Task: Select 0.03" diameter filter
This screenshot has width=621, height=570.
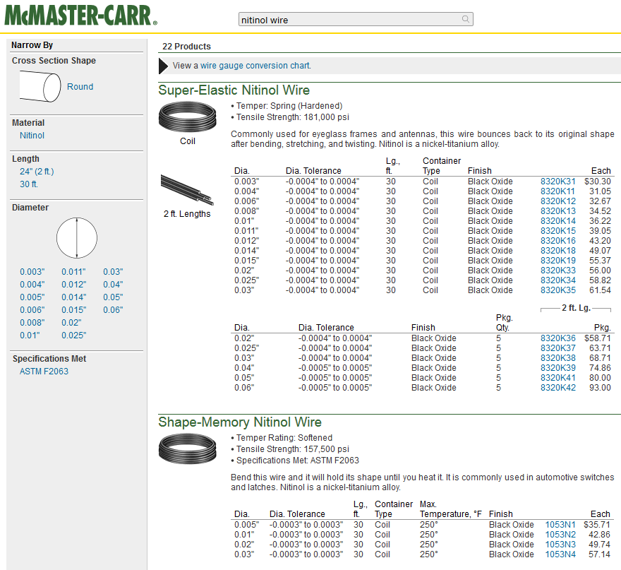Action: click(x=114, y=272)
